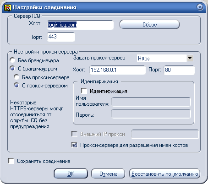Select the 'С брандмауэром' radio option

(x=12, y=68)
